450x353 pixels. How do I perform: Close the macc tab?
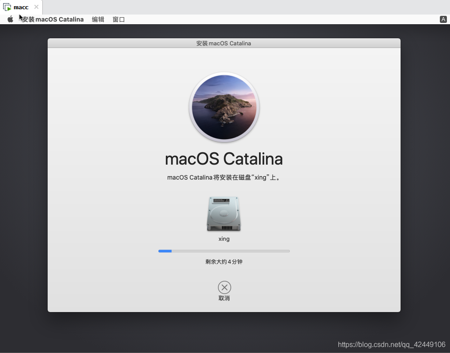click(37, 7)
